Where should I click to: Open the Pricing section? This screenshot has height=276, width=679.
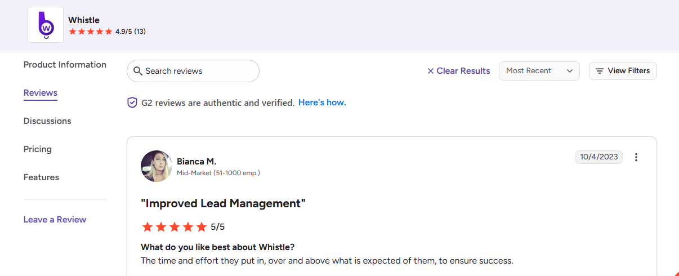pyautogui.click(x=38, y=149)
